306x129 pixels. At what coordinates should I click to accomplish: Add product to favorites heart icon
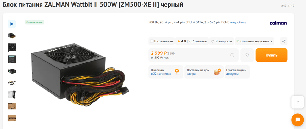click(x=247, y=55)
